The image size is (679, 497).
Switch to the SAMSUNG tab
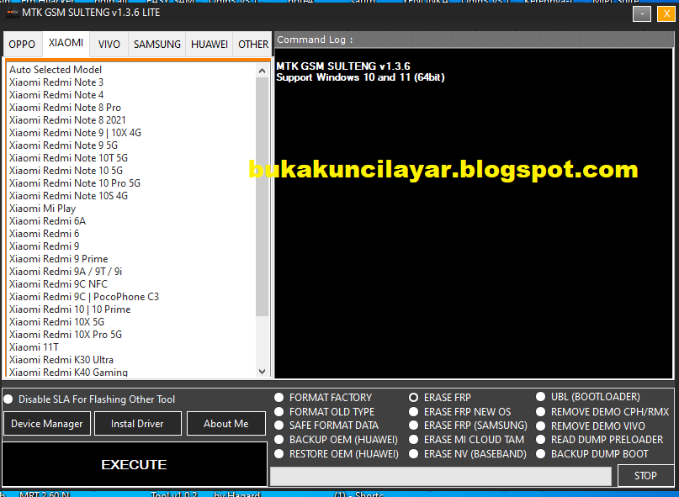tap(157, 45)
